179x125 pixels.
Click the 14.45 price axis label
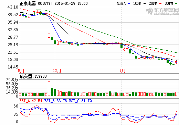tap(13, 67)
